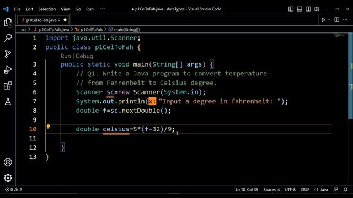Click class name p1CelToFah on line 2

tap(114, 47)
